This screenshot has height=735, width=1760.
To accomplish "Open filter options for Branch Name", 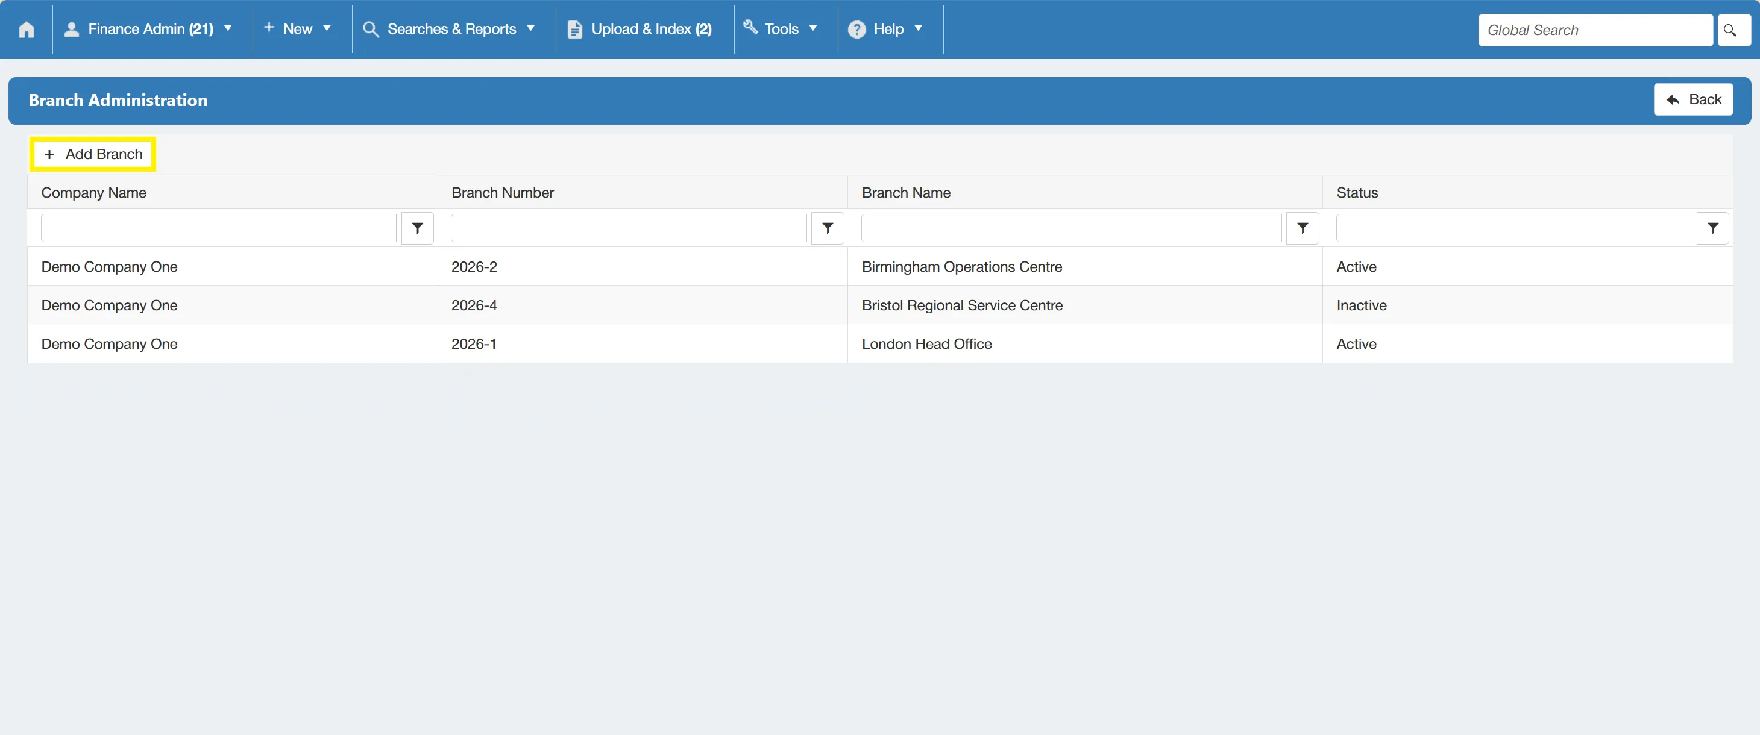I will click(x=1303, y=228).
